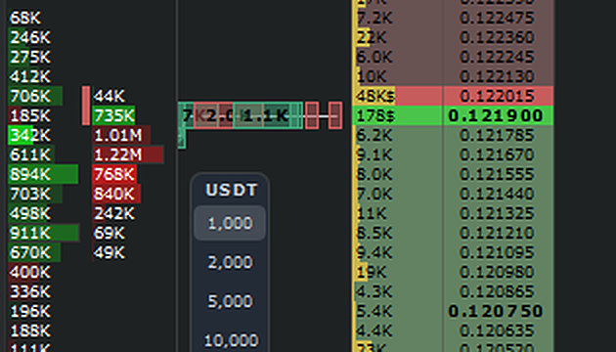Screen dimensions: 616x352
Task: Click the 706K volume profile bar
Action: click(35, 96)
